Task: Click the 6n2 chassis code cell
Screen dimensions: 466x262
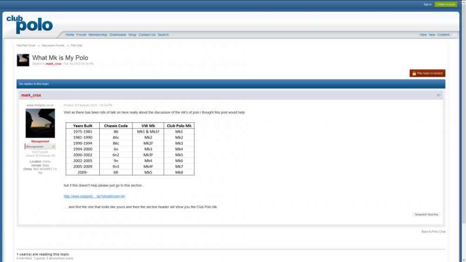Action: (116, 155)
